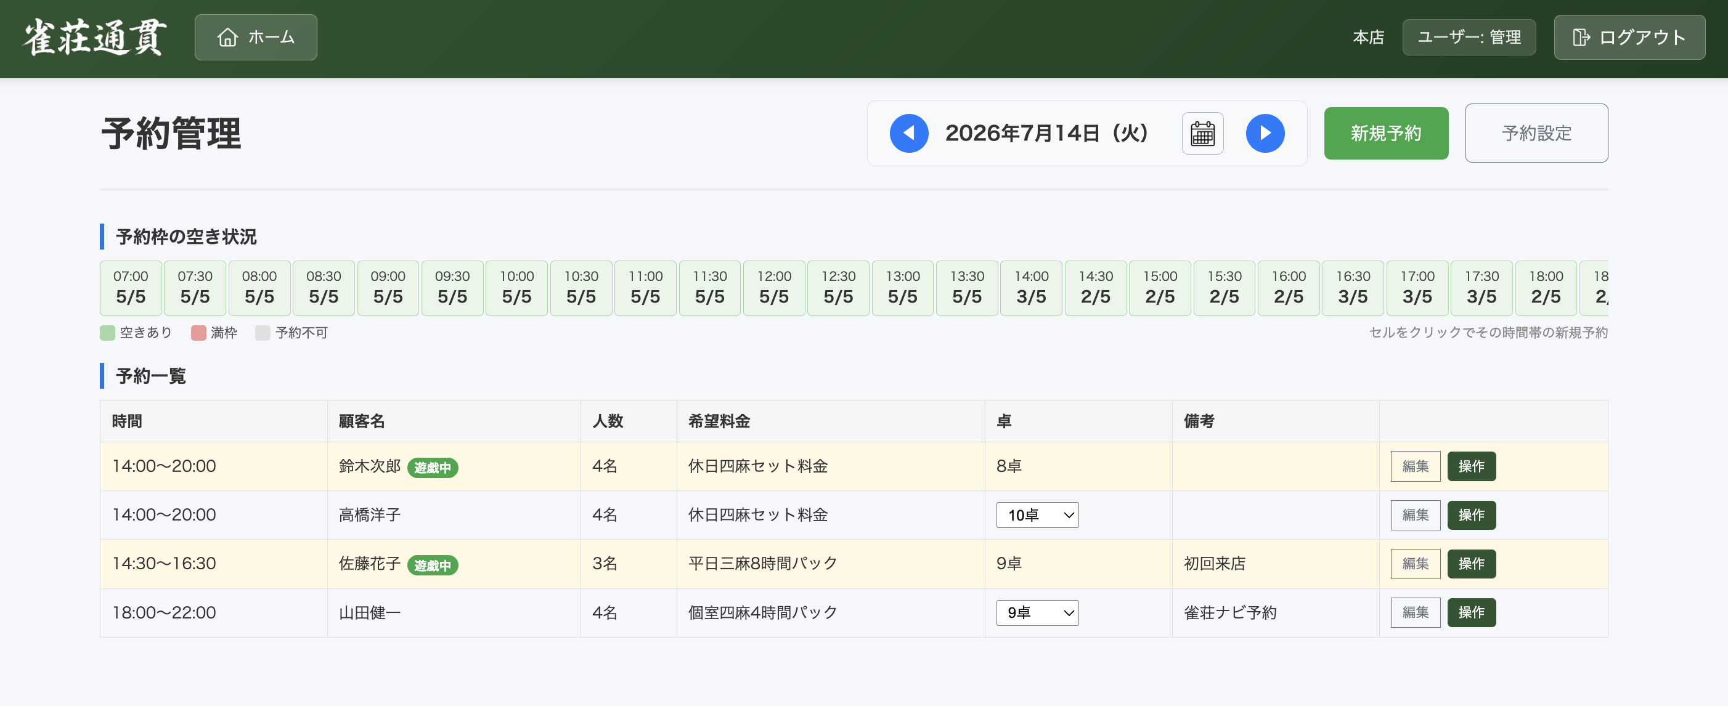Open the calendar date picker icon
1728x706 pixels.
point(1202,134)
